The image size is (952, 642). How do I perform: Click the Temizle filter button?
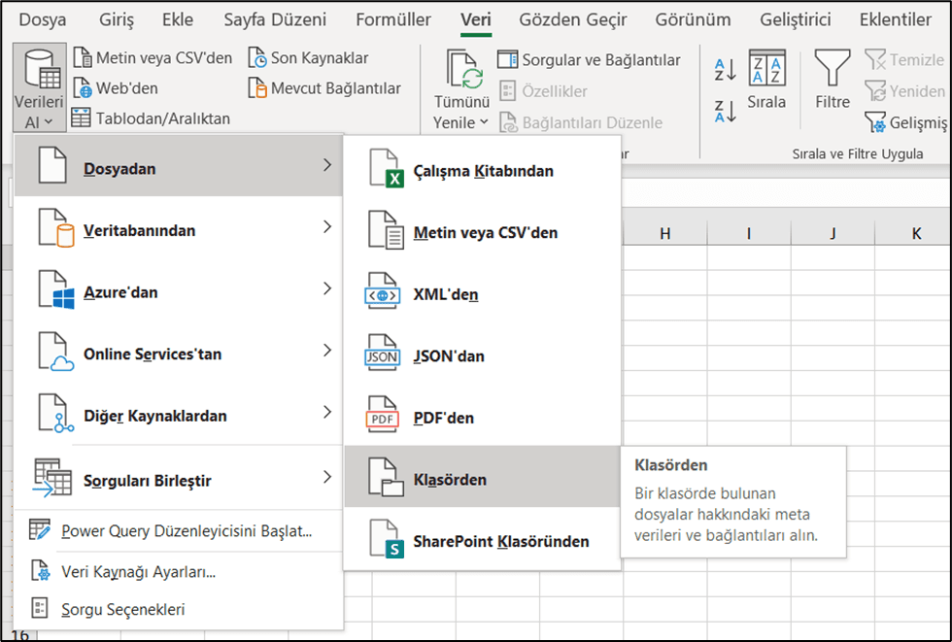coord(904,60)
